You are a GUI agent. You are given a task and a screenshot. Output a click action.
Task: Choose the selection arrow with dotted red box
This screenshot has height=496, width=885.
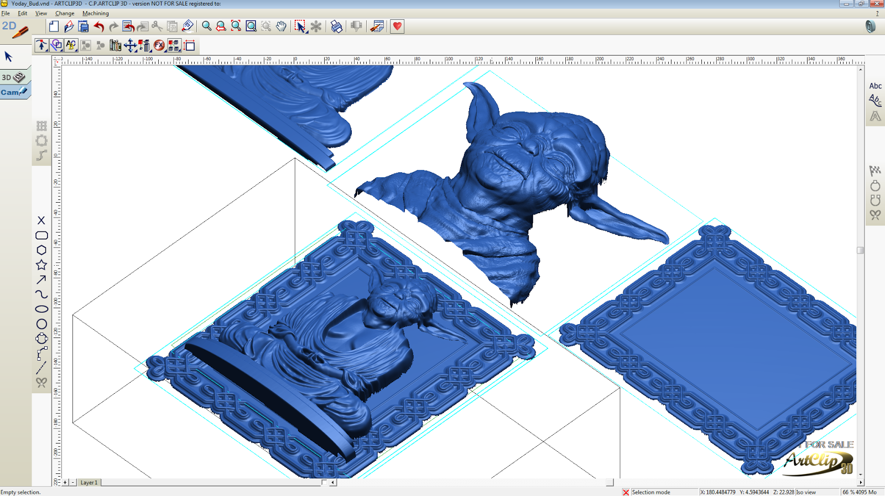pos(300,27)
